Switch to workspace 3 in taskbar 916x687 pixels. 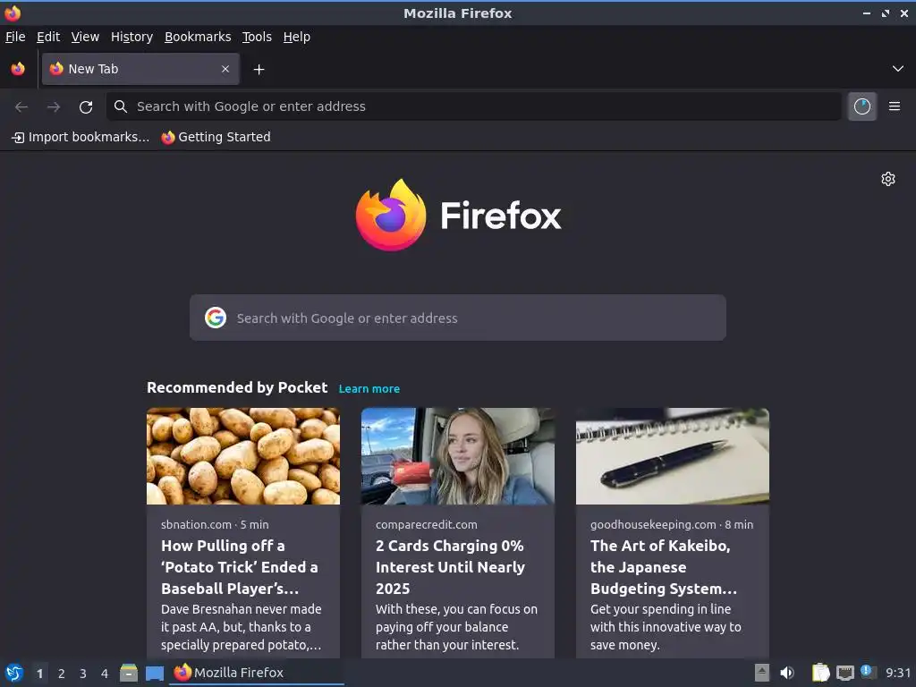[83, 674]
